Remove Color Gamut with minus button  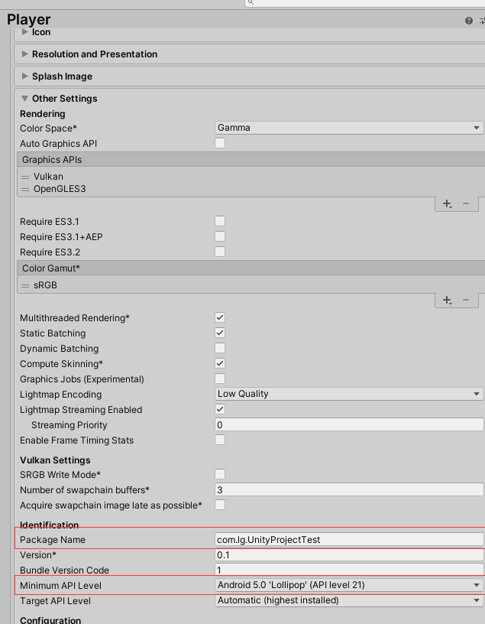tap(466, 300)
